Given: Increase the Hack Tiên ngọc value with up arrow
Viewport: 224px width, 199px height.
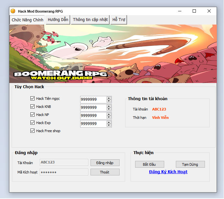Looking at the screenshot, I should click(x=109, y=98).
